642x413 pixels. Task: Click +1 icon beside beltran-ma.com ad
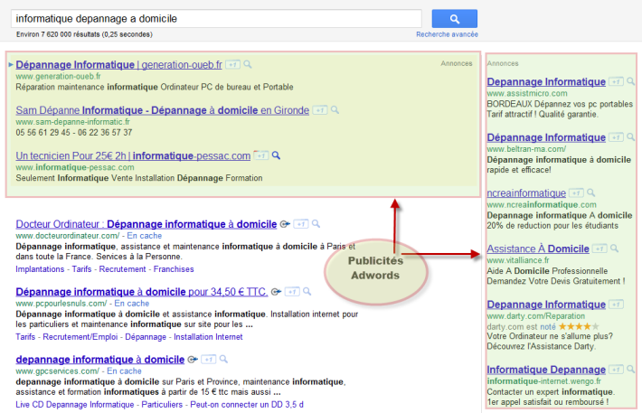tap(616, 137)
